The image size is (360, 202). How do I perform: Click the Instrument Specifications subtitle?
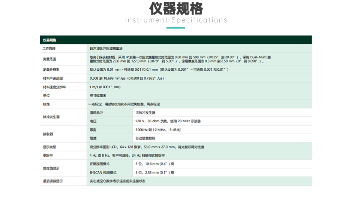pos(176,20)
